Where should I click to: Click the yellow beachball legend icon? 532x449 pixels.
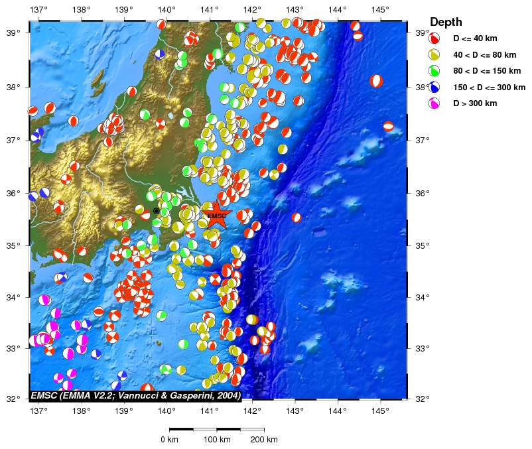click(435, 55)
